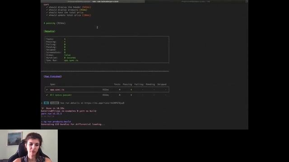
Task: Click the green '(Results)' heading
Action: click(x=50, y=31)
